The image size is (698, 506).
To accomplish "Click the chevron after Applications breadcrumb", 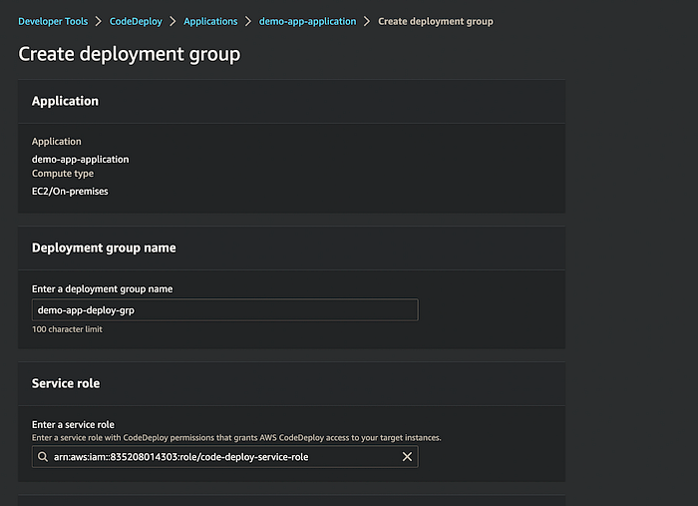I will 247,21.
